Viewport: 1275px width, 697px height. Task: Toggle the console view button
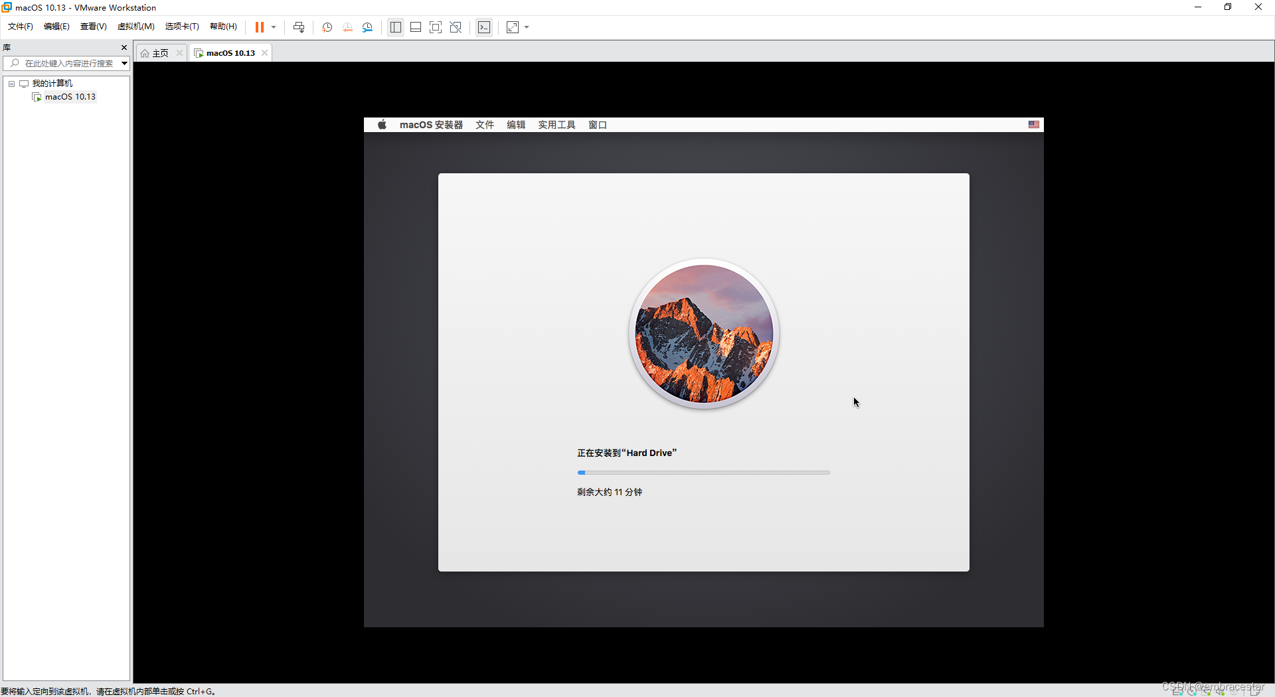[x=484, y=27]
